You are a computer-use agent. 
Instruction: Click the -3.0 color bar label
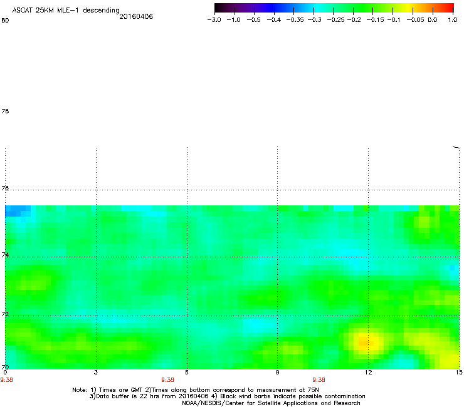click(x=214, y=20)
